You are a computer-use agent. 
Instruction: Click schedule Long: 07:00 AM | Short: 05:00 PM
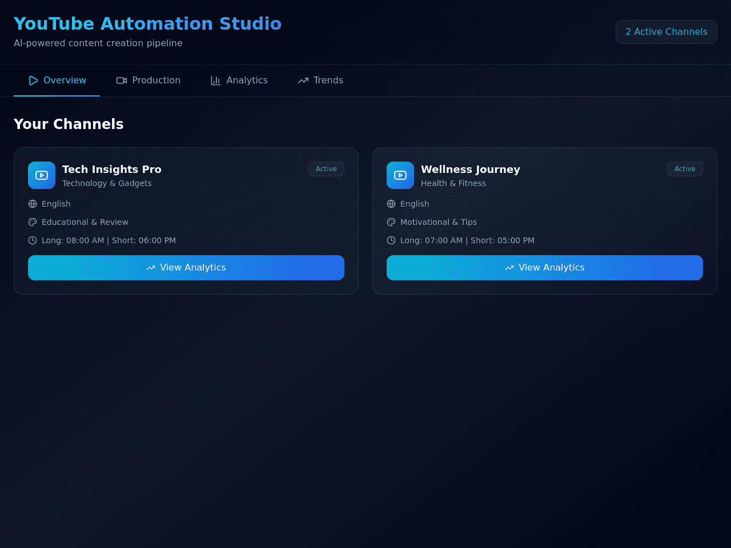(467, 240)
